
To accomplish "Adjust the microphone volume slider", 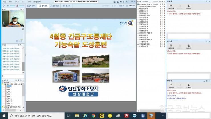I will tap(22, 6).
